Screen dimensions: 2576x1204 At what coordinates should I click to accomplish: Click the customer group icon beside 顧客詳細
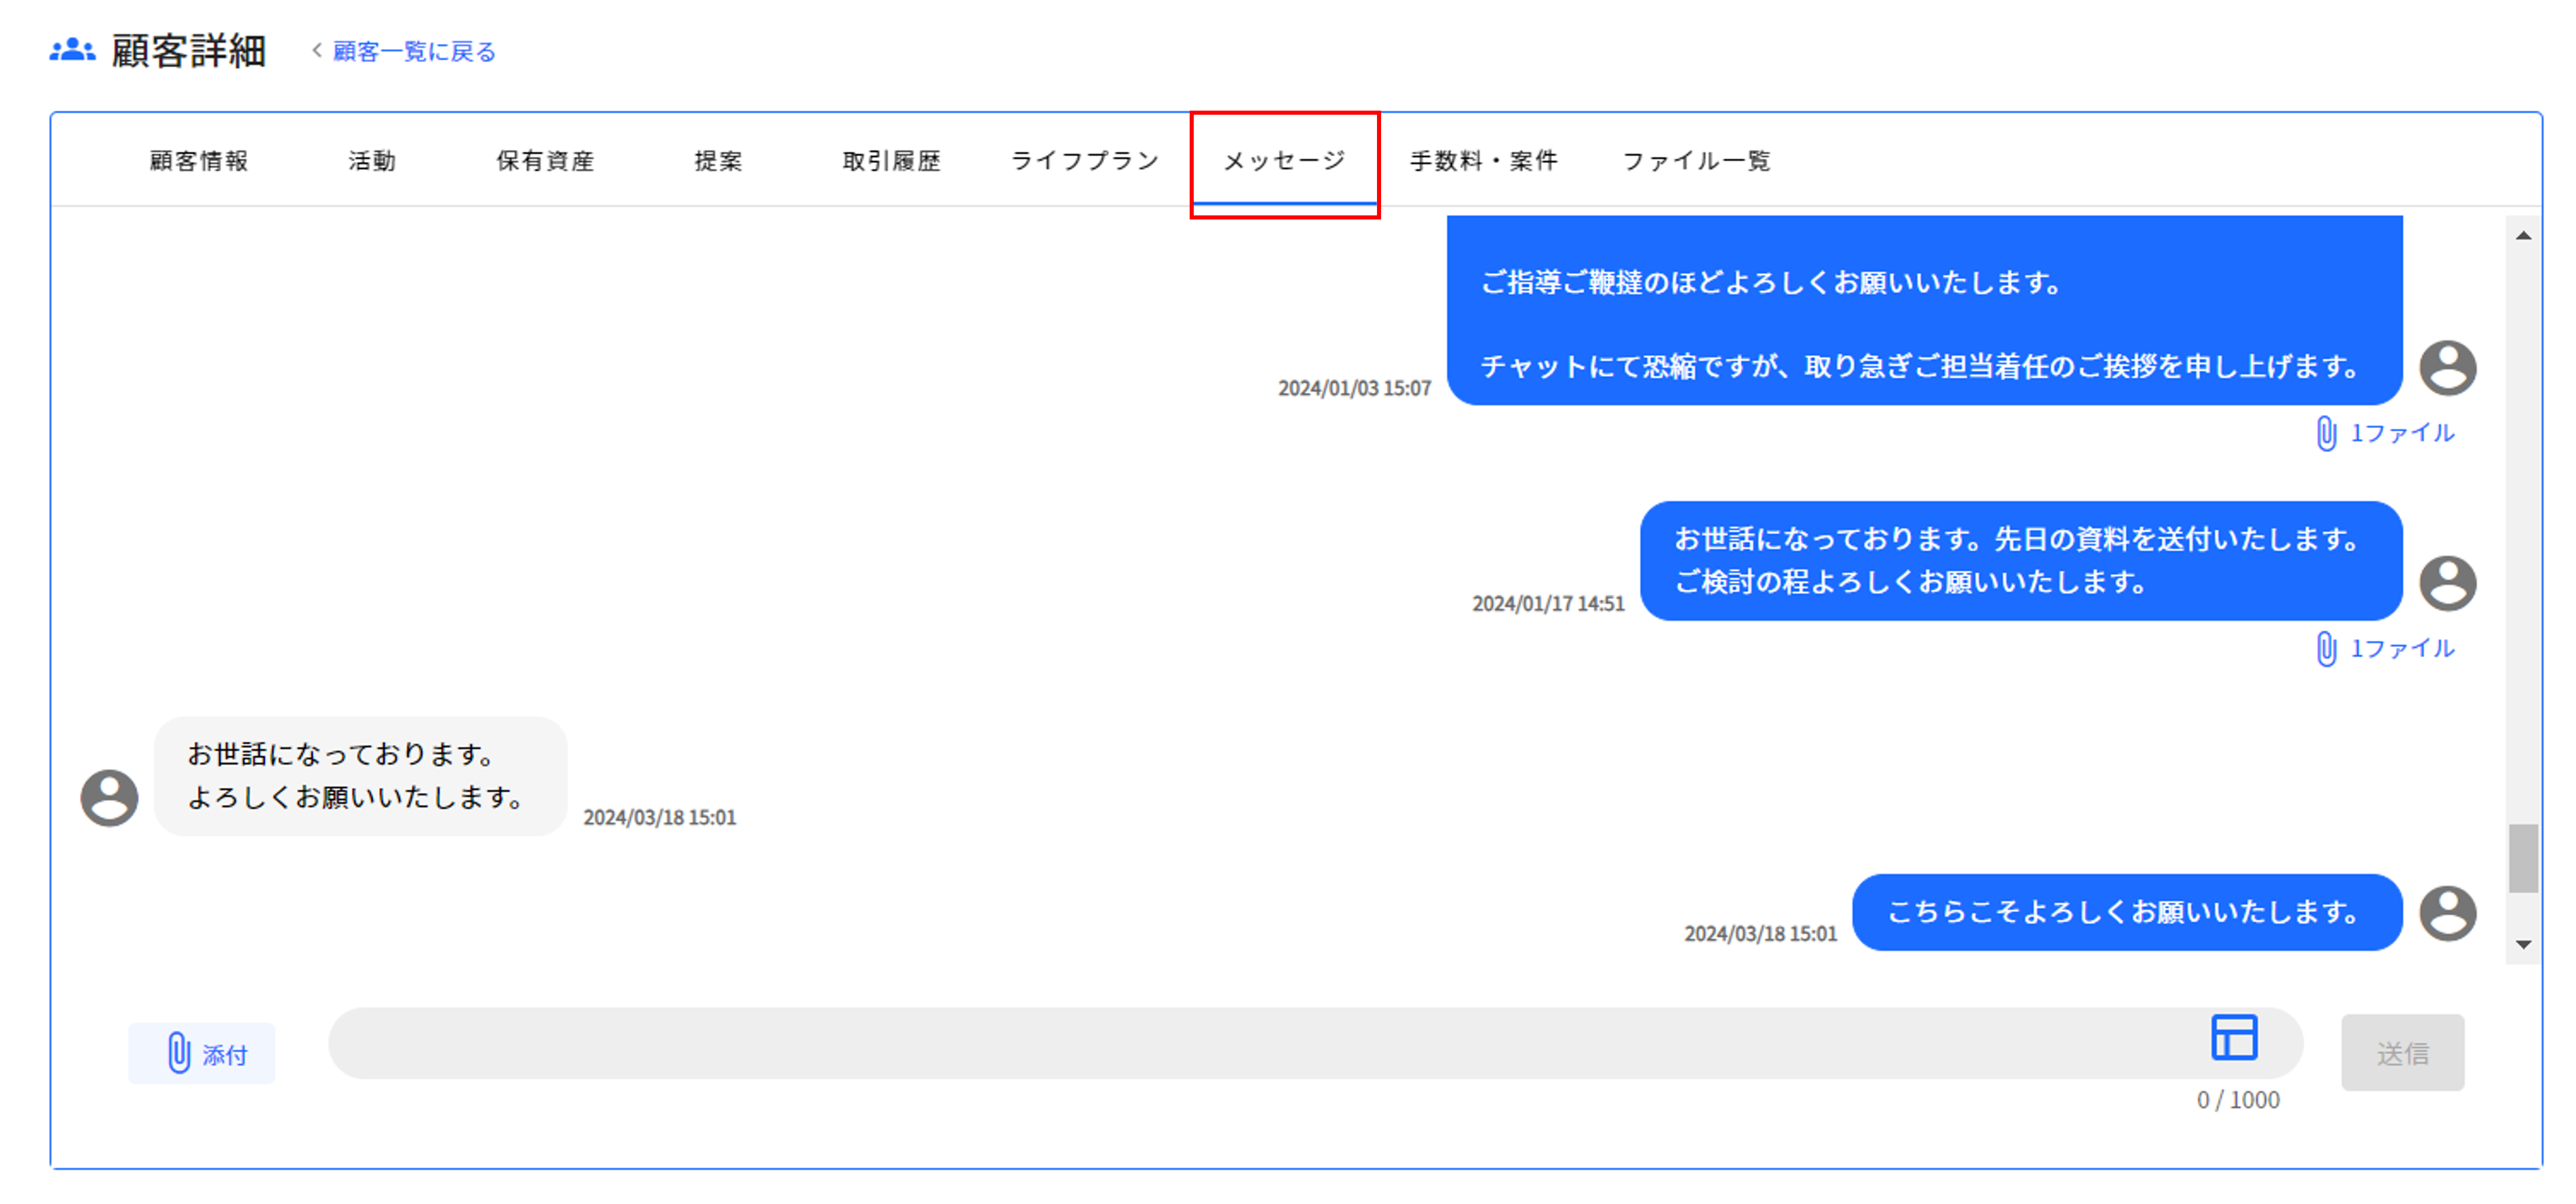pyautogui.click(x=72, y=50)
